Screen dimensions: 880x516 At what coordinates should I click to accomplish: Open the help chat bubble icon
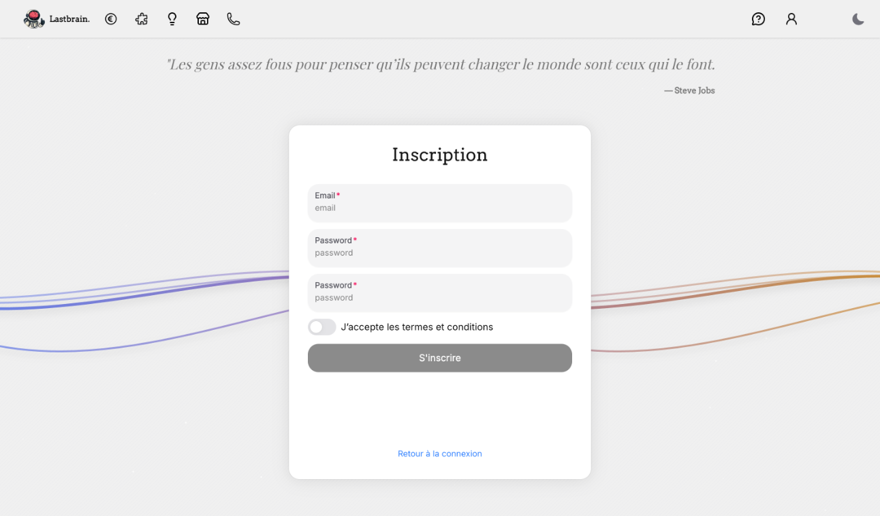758,18
